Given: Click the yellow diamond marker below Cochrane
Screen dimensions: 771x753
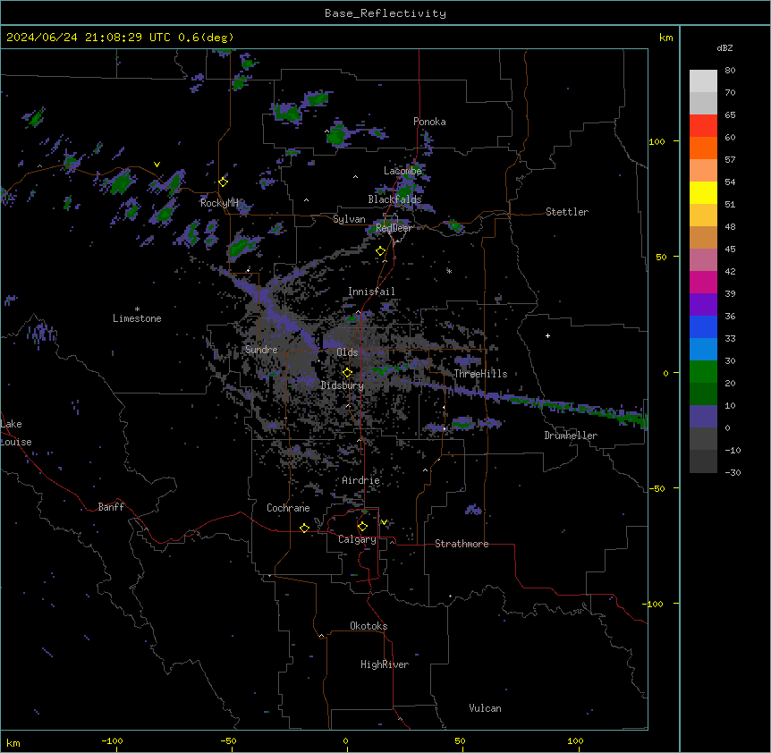Looking at the screenshot, I should click(x=304, y=528).
